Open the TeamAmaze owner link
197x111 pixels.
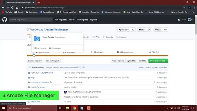tap(36, 30)
